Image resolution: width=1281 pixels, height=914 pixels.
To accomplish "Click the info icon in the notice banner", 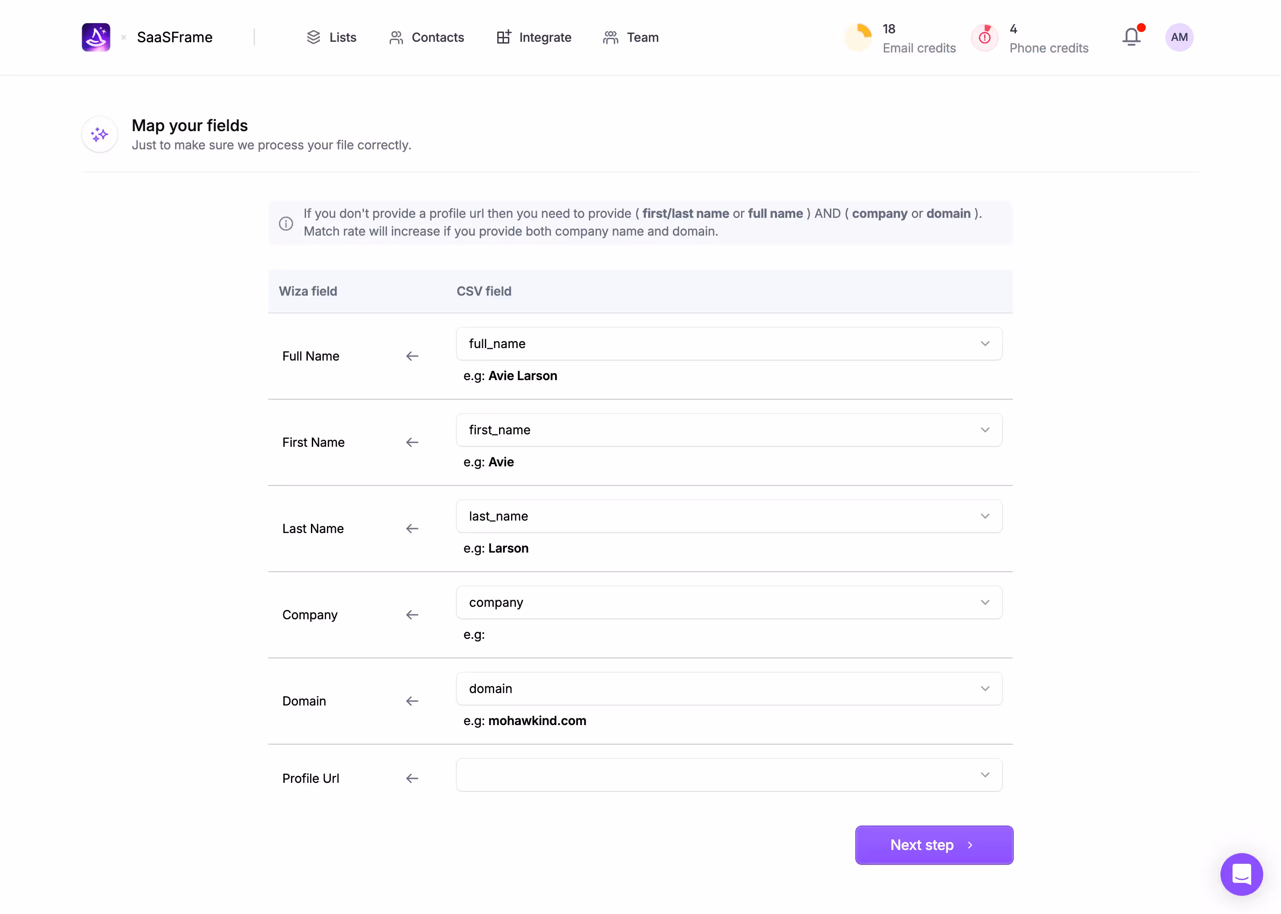I will coord(286,223).
